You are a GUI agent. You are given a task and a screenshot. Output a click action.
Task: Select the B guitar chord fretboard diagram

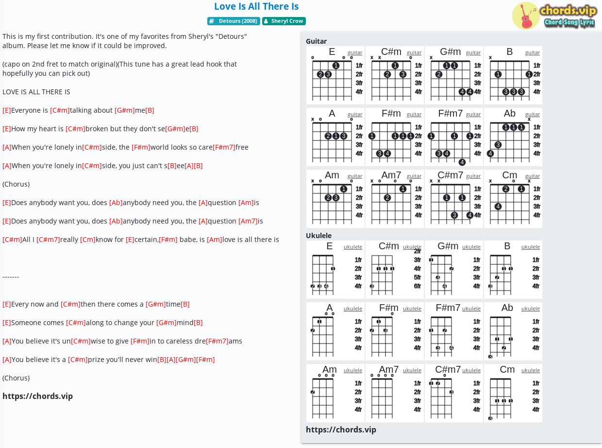point(513,75)
